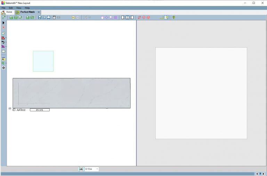Open the 0.13 in spacing dropdown

(x=97, y=169)
